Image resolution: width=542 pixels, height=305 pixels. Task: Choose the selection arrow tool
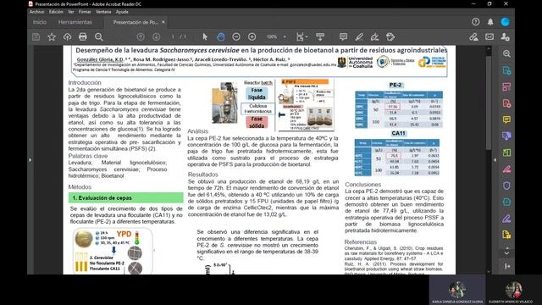tap(205, 36)
